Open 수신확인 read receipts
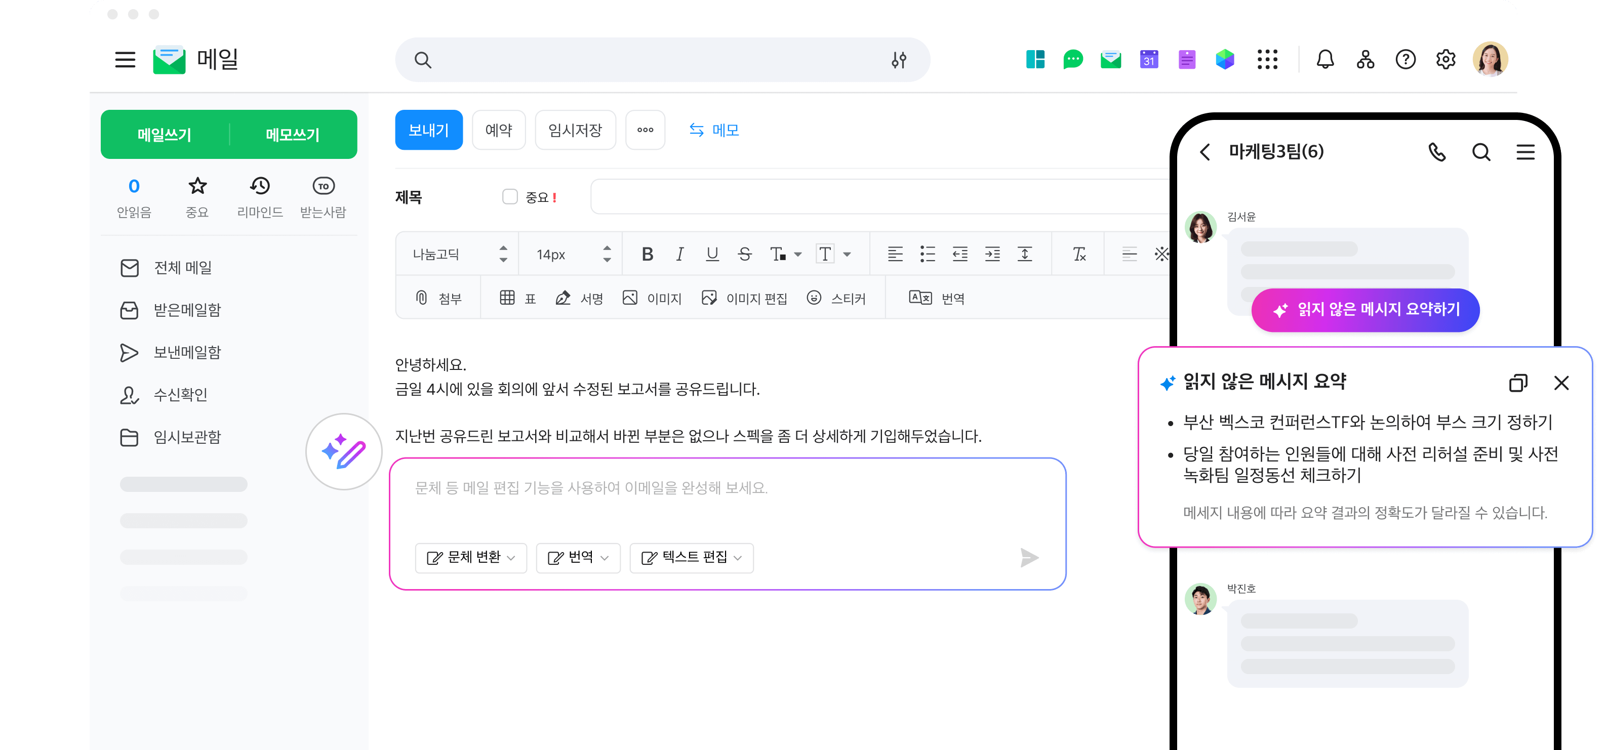The width and height of the screenshot is (1607, 750). [x=164, y=395]
